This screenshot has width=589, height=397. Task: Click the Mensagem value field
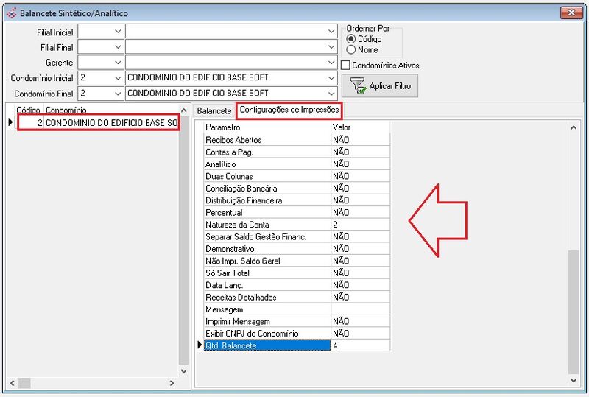(x=359, y=309)
